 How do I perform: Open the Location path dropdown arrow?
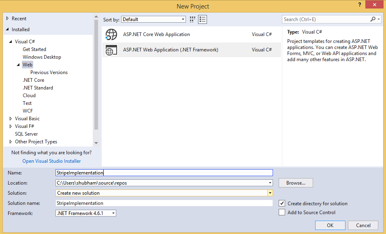point(270,183)
